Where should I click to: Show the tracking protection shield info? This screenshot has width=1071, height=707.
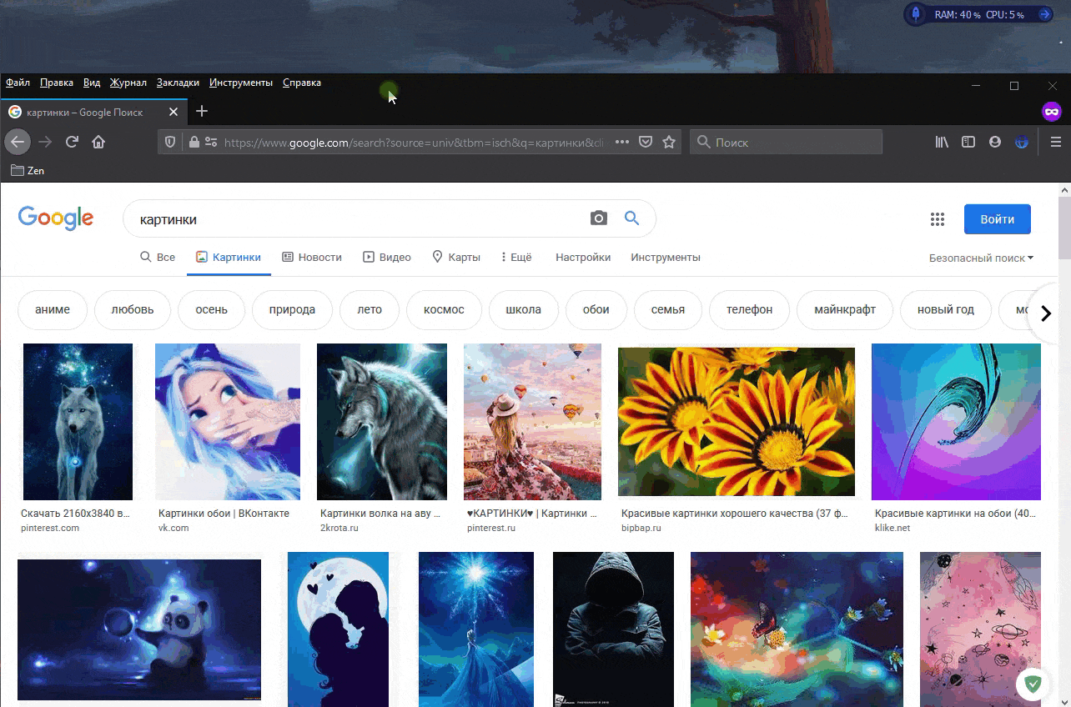tap(170, 143)
